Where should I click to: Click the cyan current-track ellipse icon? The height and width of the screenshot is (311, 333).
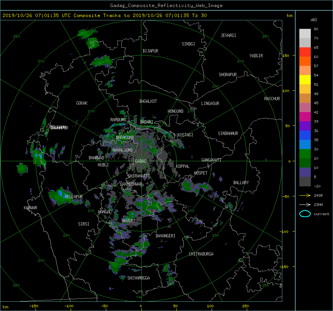[x=305, y=214]
